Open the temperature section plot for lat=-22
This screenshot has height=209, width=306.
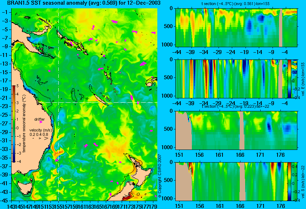coord(236,130)
